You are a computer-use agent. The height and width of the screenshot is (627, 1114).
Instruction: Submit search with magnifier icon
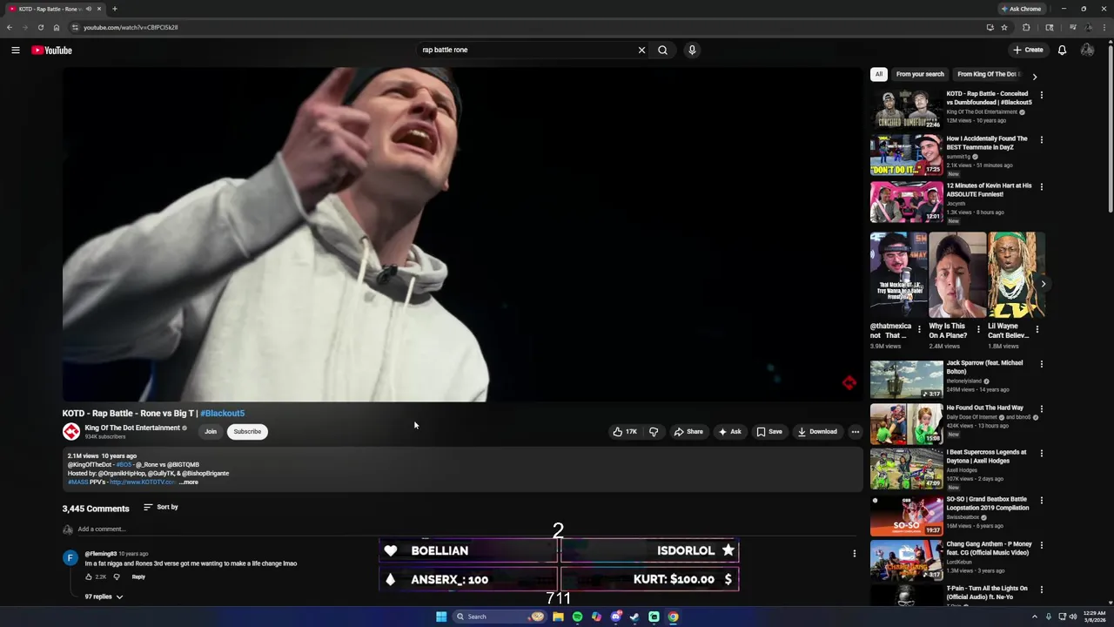click(x=663, y=51)
